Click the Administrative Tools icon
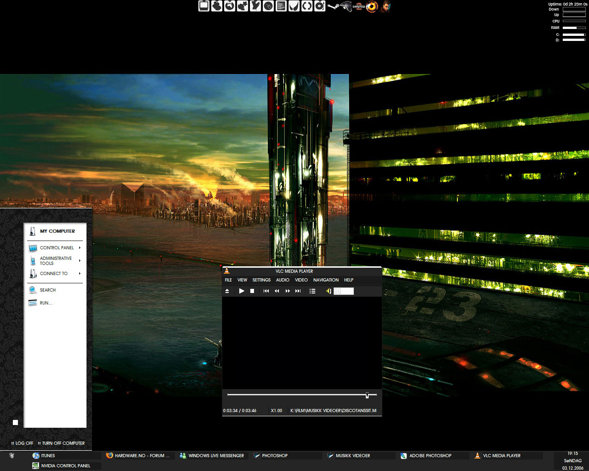 click(x=33, y=261)
